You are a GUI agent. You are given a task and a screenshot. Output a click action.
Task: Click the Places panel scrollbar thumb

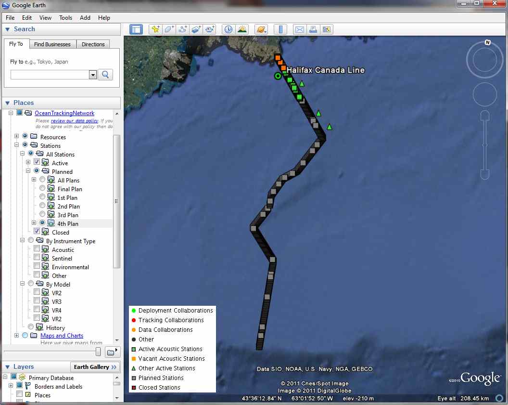(116, 201)
